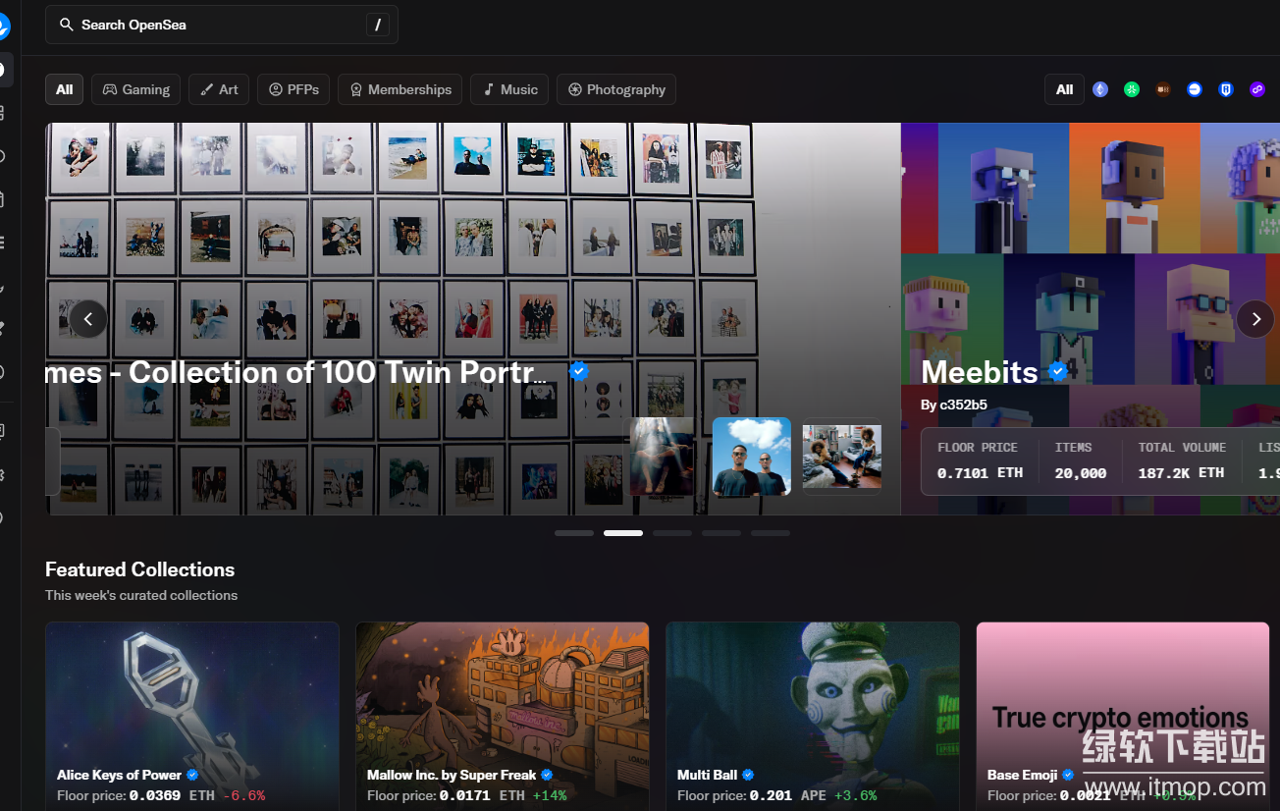Select the green Abstract chain icon
This screenshot has width=1280, height=811.
click(1132, 89)
